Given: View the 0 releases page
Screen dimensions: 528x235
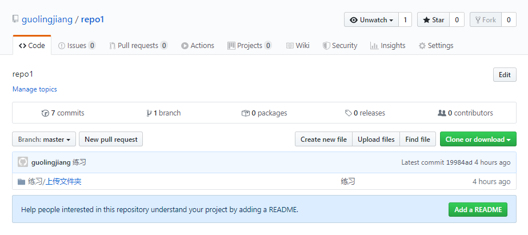Looking at the screenshot, I should (365, 113).
